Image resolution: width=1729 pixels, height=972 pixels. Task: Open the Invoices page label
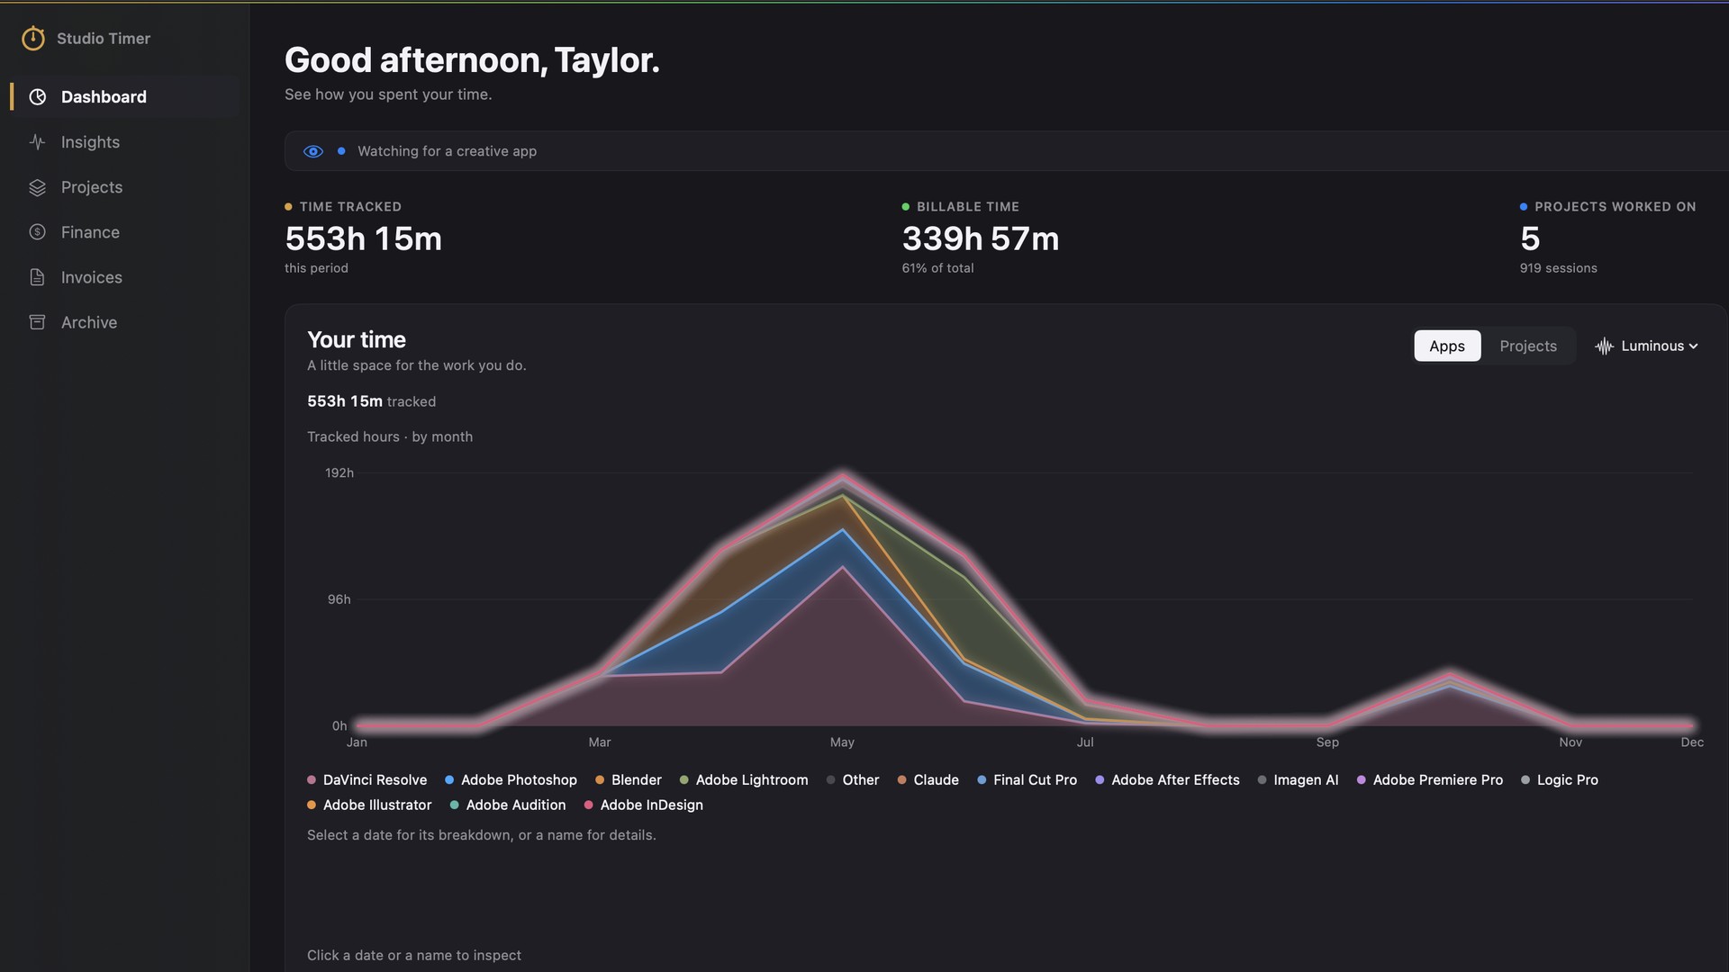[92, 277]
